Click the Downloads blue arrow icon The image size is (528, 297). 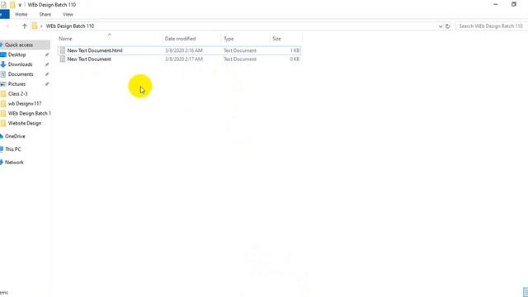[x=3, y=64]
